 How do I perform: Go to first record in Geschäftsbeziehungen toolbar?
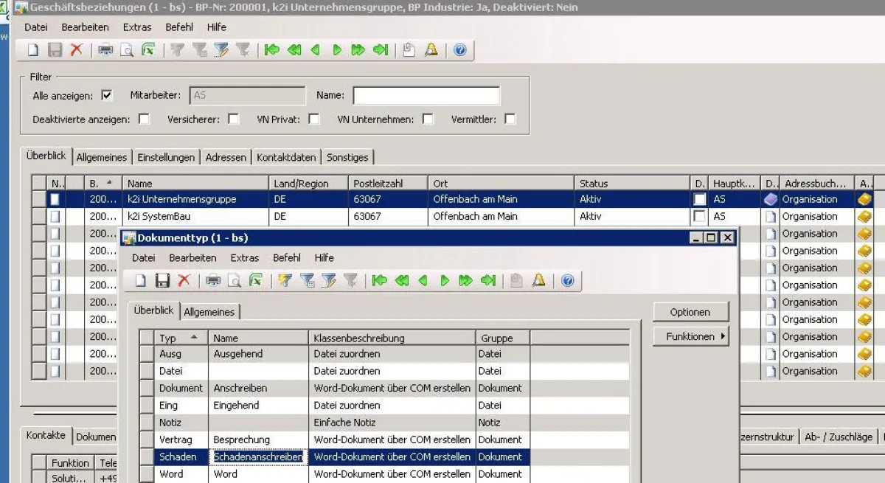(271, 50)
